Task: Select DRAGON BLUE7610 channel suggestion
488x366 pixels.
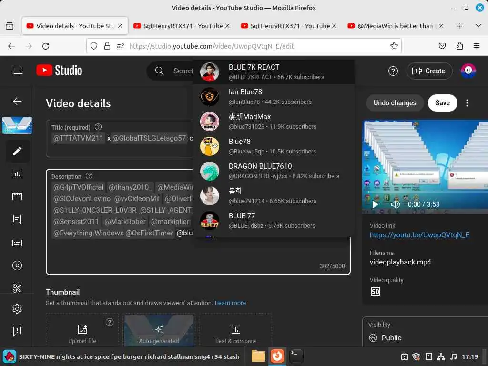Action: pos(273,171)
